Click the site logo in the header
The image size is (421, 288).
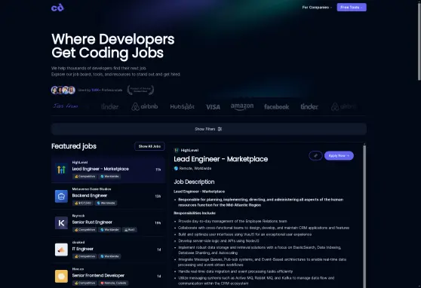57,8
